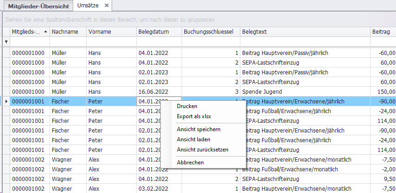
Task: Select the Umsätze tab
Action: point(88,6)
